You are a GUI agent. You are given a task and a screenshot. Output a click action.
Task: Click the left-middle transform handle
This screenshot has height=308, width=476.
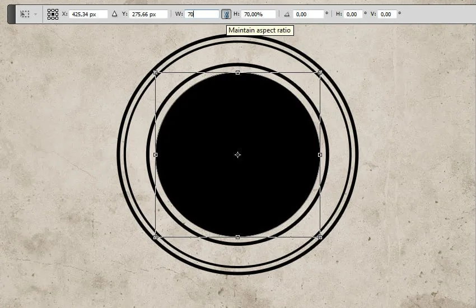(x=156, y=155)
